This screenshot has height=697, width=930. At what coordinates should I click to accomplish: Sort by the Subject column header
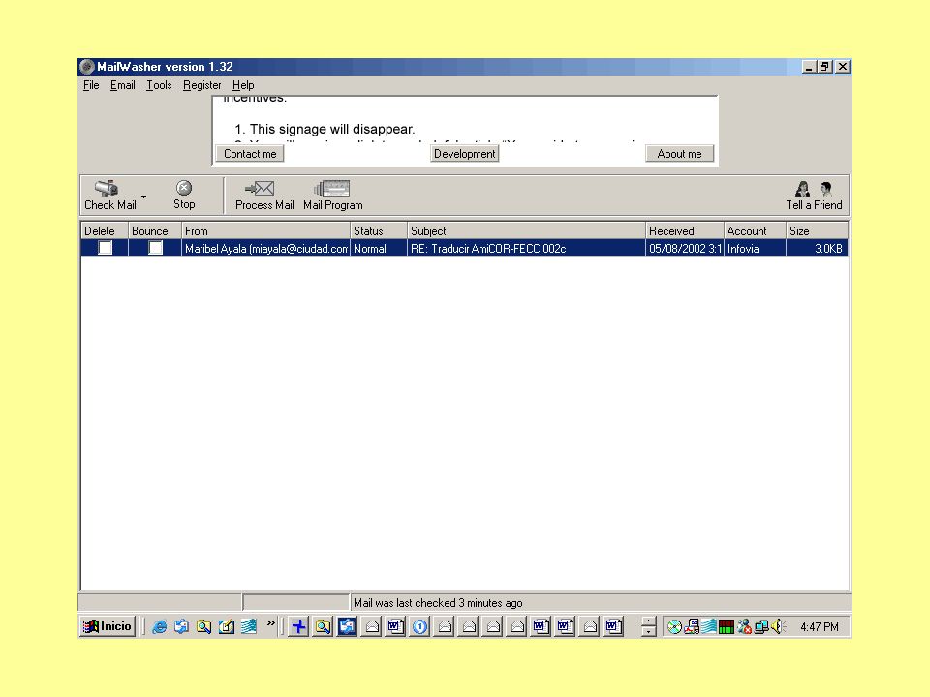click(x=526, y=230)
